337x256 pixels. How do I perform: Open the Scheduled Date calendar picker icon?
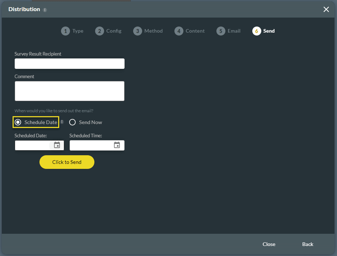pyautogui.click(x=57, y=145)
